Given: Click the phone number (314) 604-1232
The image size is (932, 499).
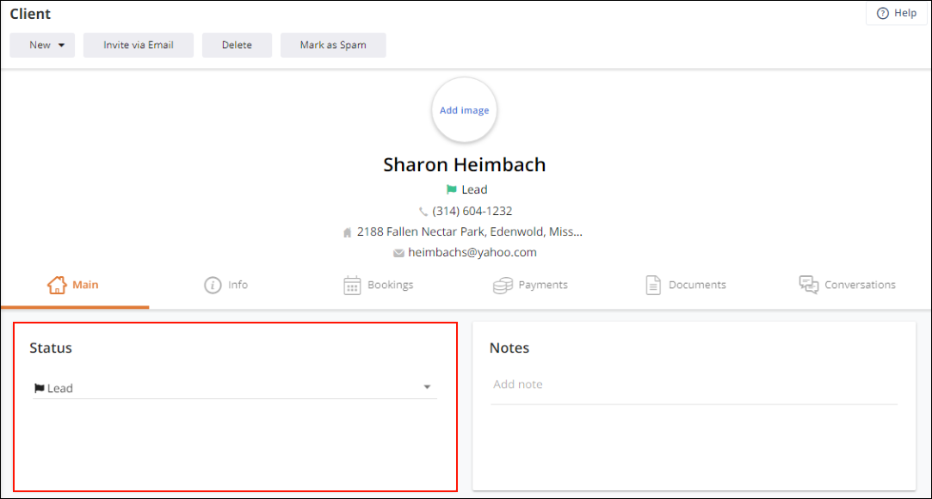Looking at the screenshot, I should click(472, 211).
